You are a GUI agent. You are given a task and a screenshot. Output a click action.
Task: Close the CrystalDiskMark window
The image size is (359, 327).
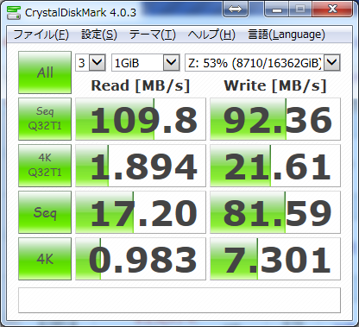click(x=332, y=9)
